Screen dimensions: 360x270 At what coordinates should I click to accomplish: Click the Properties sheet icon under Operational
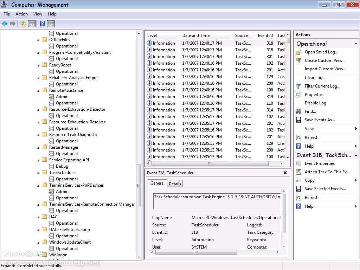click(x=298, y=95)
